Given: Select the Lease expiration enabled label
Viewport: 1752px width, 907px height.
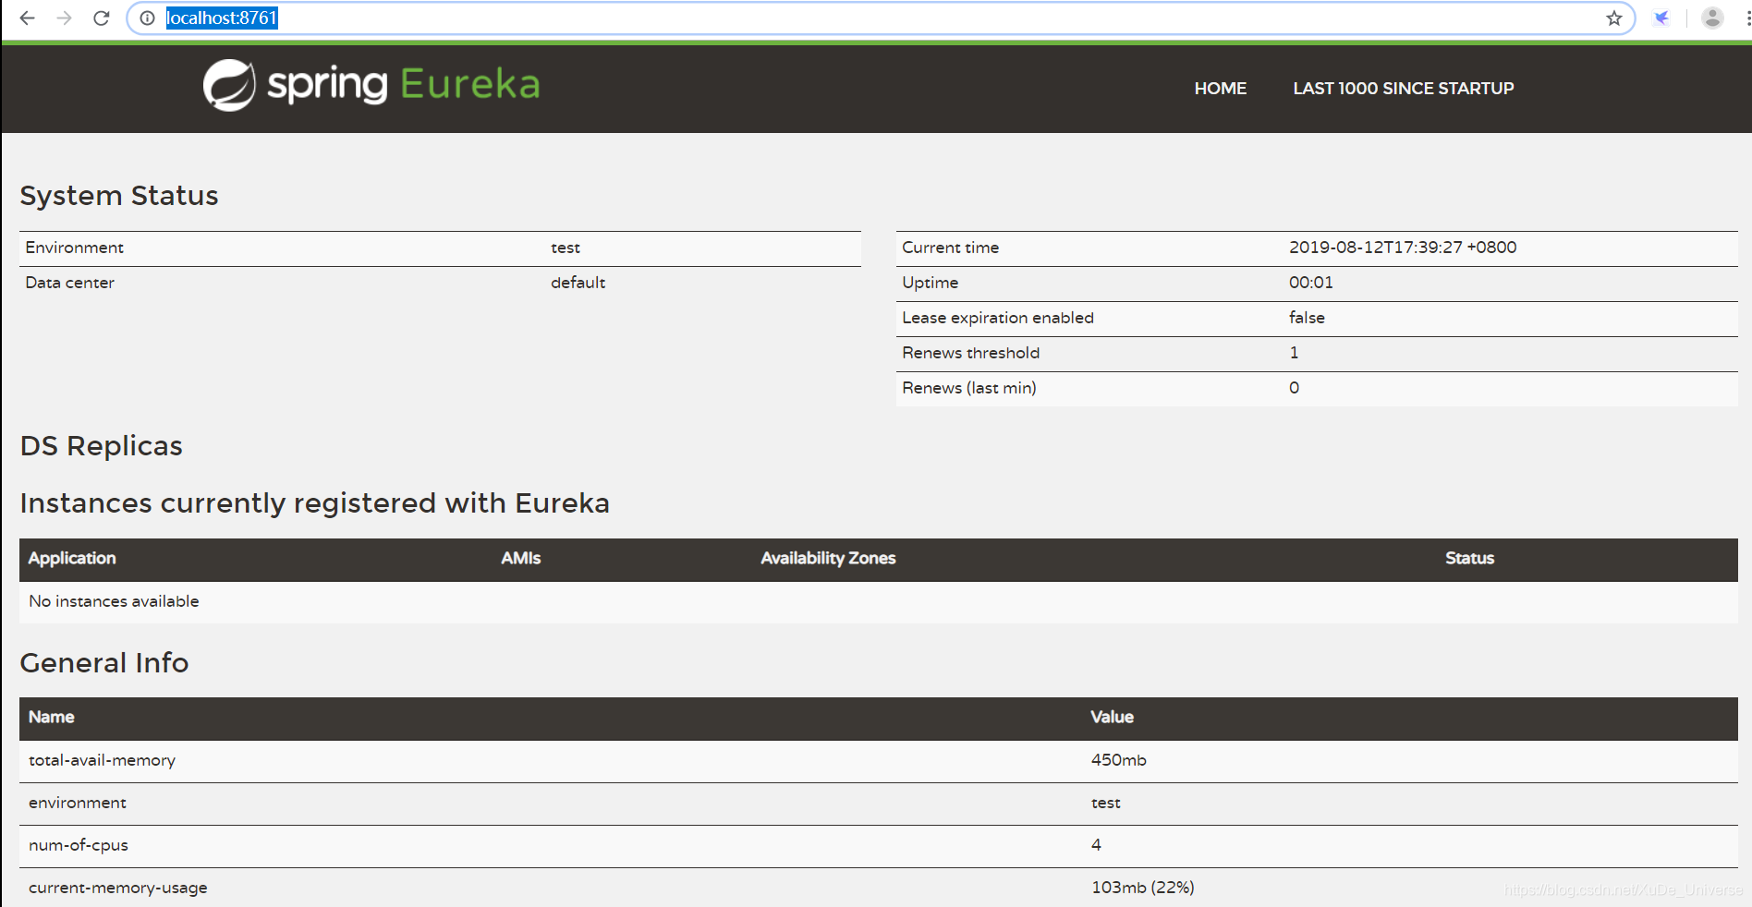Looking at the screenshot, I should click(x=997, y=318).
